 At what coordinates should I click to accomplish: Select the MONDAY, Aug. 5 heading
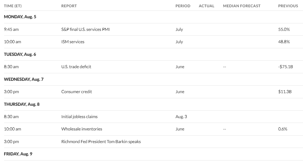[x=20, y=17]
